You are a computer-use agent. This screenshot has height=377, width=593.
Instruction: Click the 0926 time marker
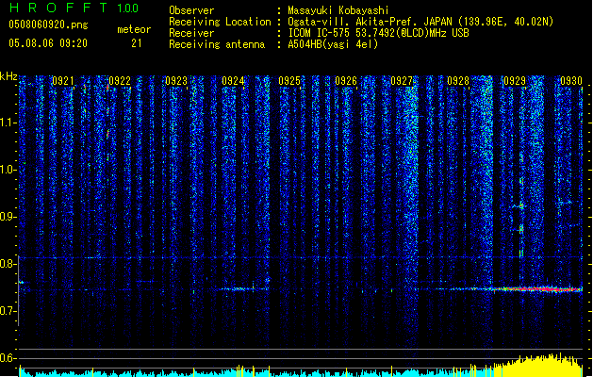[346, 81]
